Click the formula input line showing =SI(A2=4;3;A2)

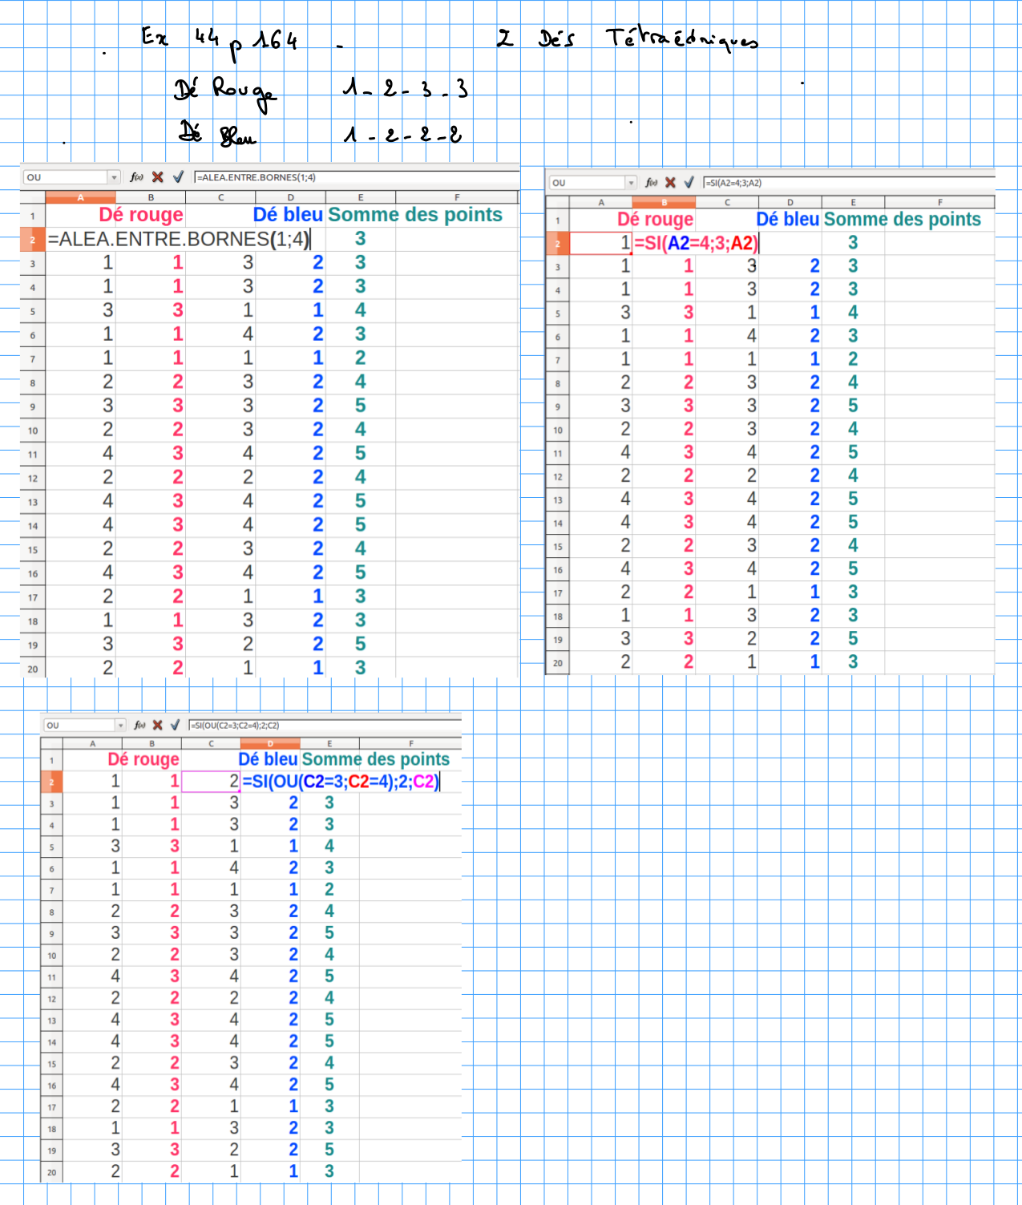click(842, 183)
